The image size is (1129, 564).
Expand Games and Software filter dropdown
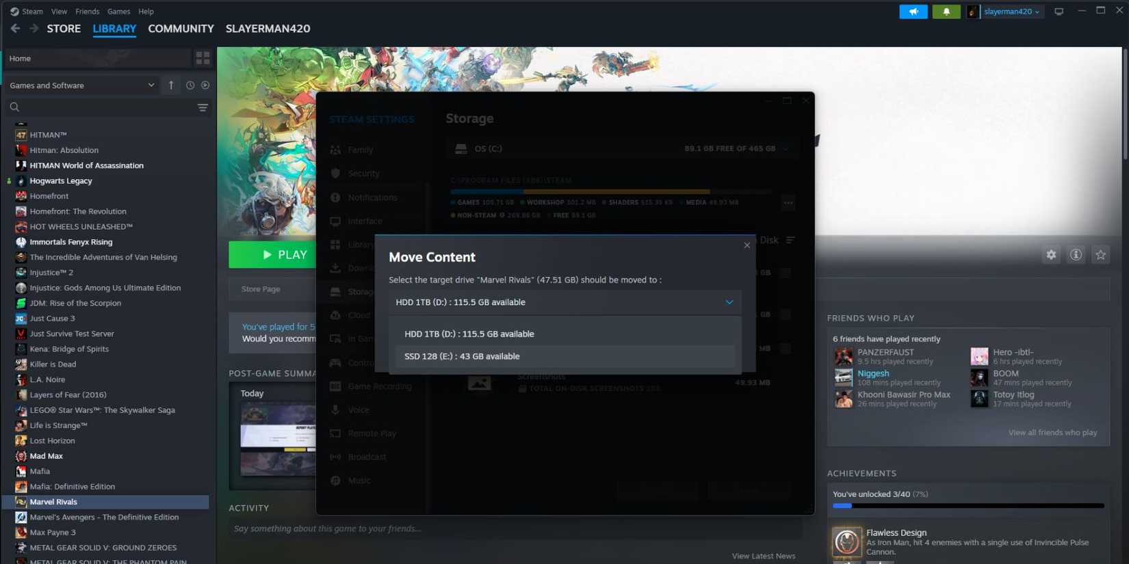(x=82, y=85)
